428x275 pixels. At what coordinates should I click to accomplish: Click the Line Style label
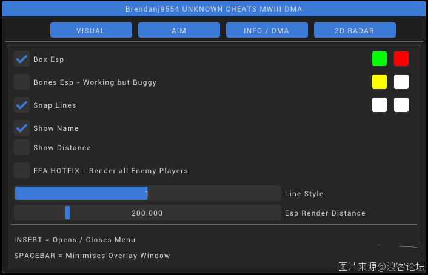(304, 194)
